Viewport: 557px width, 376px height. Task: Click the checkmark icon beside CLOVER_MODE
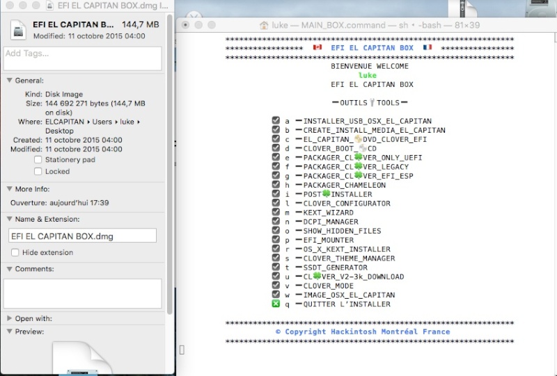click(x=276, y=285)
